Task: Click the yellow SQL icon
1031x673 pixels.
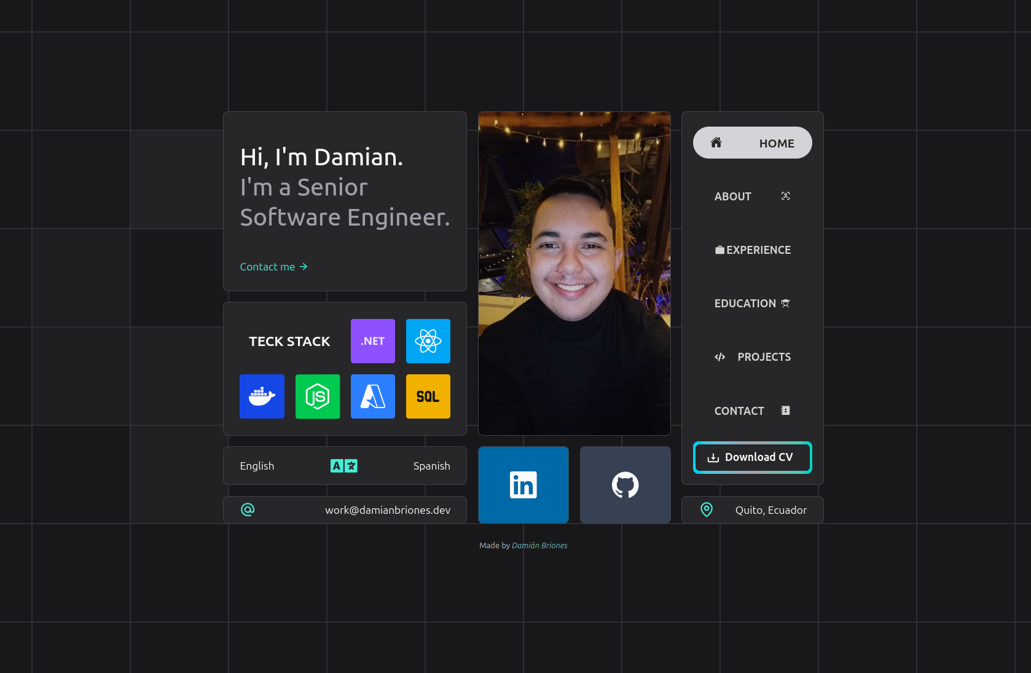Action: [x=428, y=396]
